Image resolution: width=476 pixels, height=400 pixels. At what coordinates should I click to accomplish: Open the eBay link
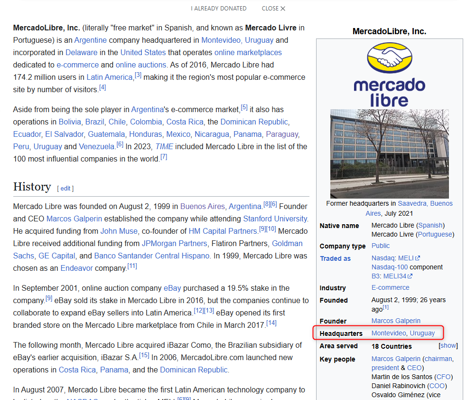[x=172, y=288]
